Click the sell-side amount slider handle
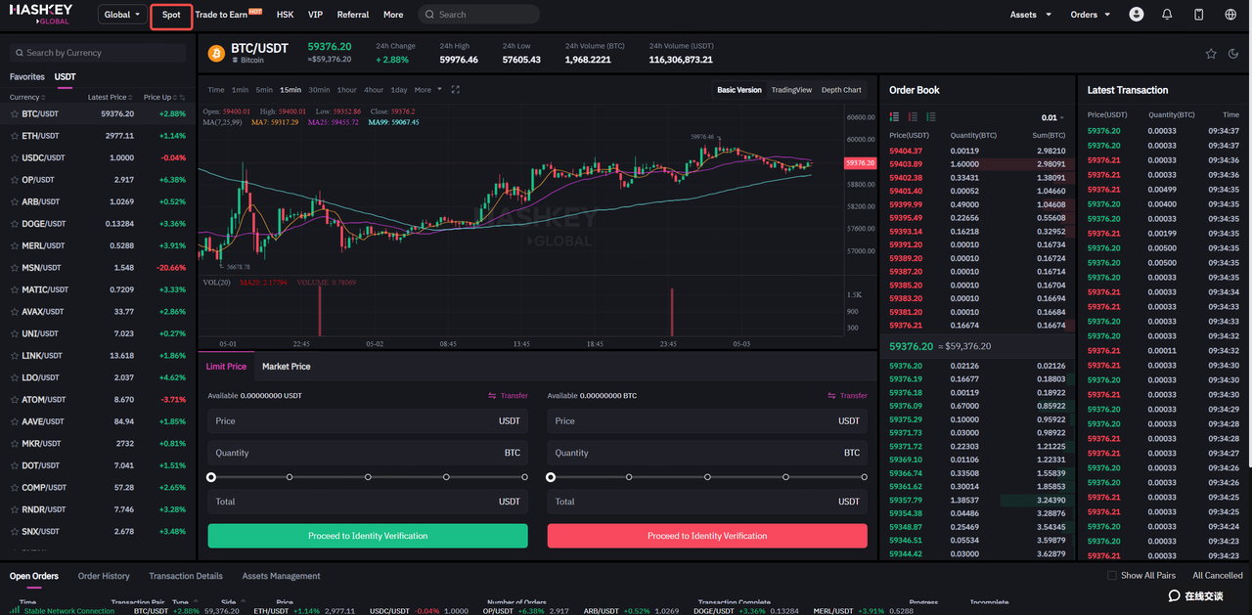 point(551,477)
